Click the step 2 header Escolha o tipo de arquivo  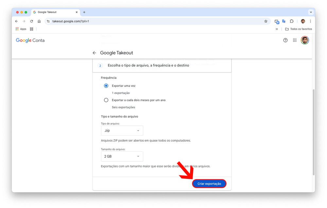[x=162, y=65]
